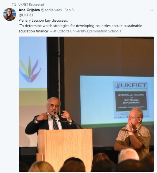This screenshot has height=173, width=157.
Task: Click the word 'at' before location link
Action: click(55, 31)
